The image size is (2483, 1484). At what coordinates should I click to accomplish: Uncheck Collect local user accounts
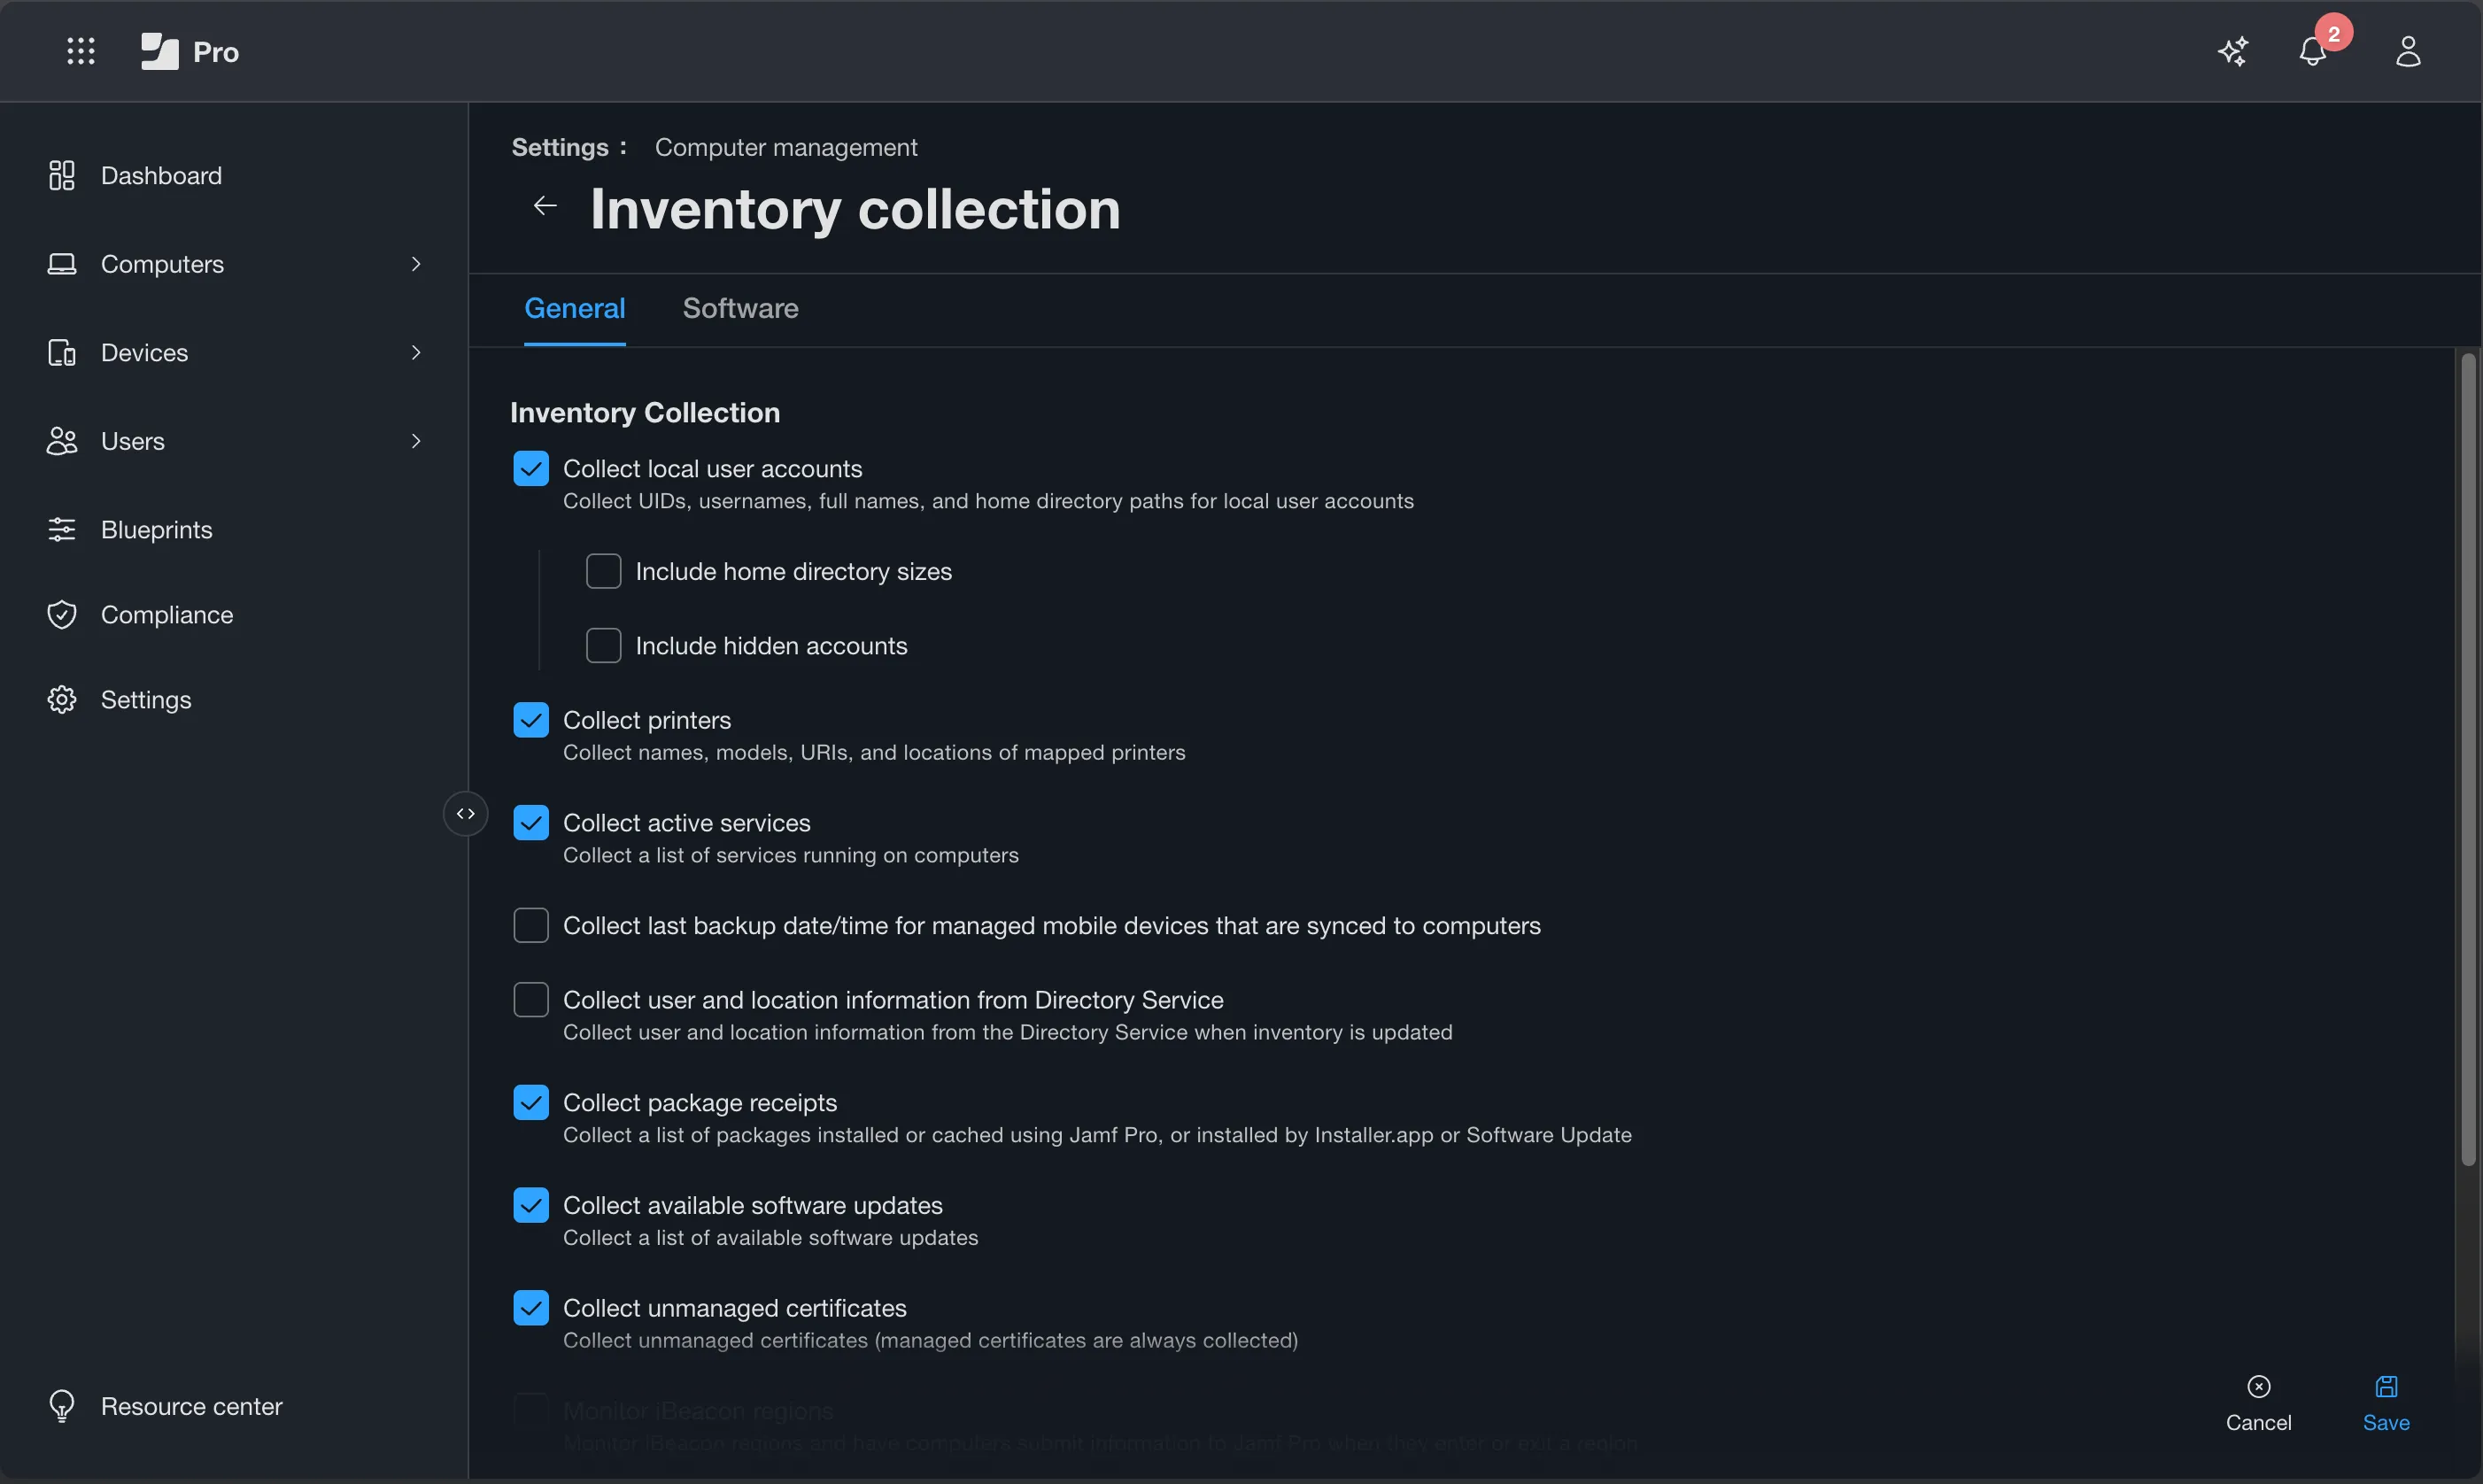pos(531,469)
